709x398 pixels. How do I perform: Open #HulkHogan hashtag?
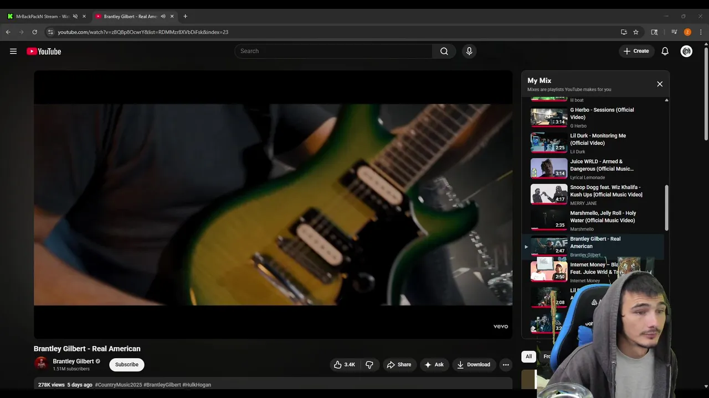pos(197,385)
